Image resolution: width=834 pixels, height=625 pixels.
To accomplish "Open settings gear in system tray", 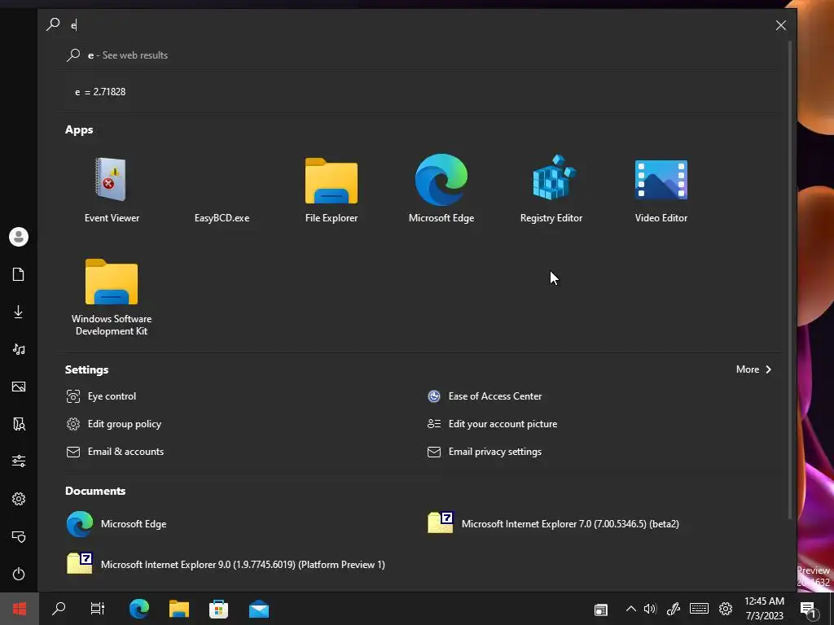I will click(x=726, y=609).
